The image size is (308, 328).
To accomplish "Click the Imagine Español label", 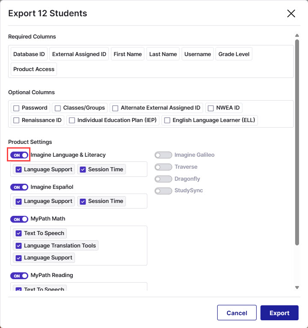I will pos(52,187).
